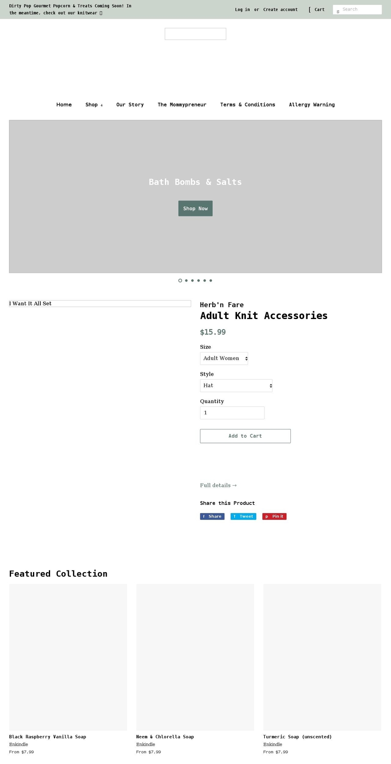Open The Mommypreneur page
The height and width of the screenshot is (764, 391).
[182, 105]
